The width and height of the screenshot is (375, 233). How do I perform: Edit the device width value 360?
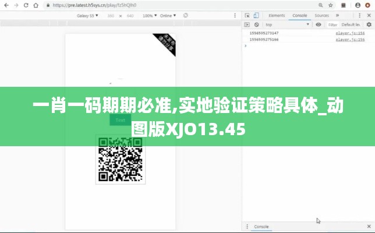(111, 16)
